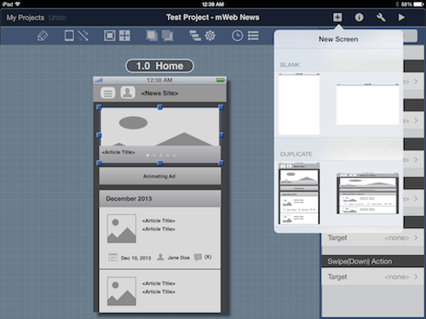Duplicate the landscape screen thumbnail
426x319 pixels.
tap(367, 193)
